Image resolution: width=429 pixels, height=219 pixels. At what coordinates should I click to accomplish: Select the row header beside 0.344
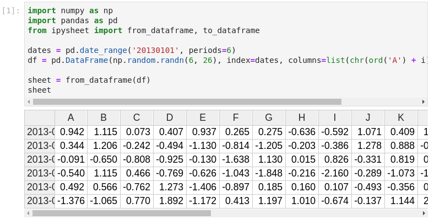tap(40, 146)
